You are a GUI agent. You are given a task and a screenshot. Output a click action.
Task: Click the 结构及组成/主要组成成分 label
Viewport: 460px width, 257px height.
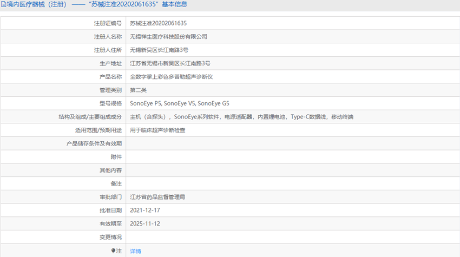[90, 117]
